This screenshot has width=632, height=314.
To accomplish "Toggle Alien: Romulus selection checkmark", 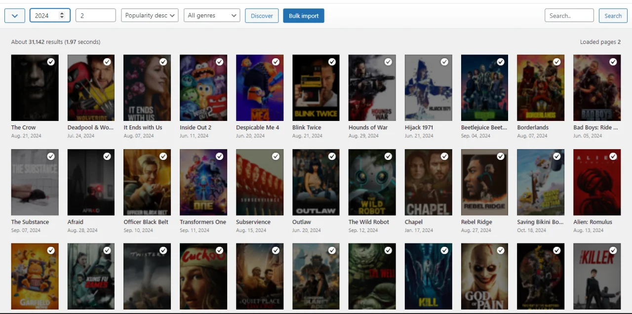I will (x=613, y=156).
